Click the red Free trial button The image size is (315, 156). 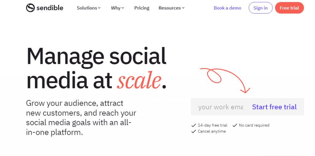click(289, 8)
